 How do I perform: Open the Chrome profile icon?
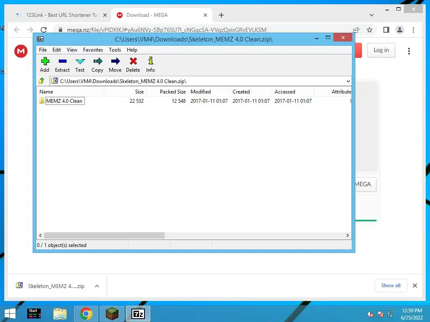click(x=400, y=30)
